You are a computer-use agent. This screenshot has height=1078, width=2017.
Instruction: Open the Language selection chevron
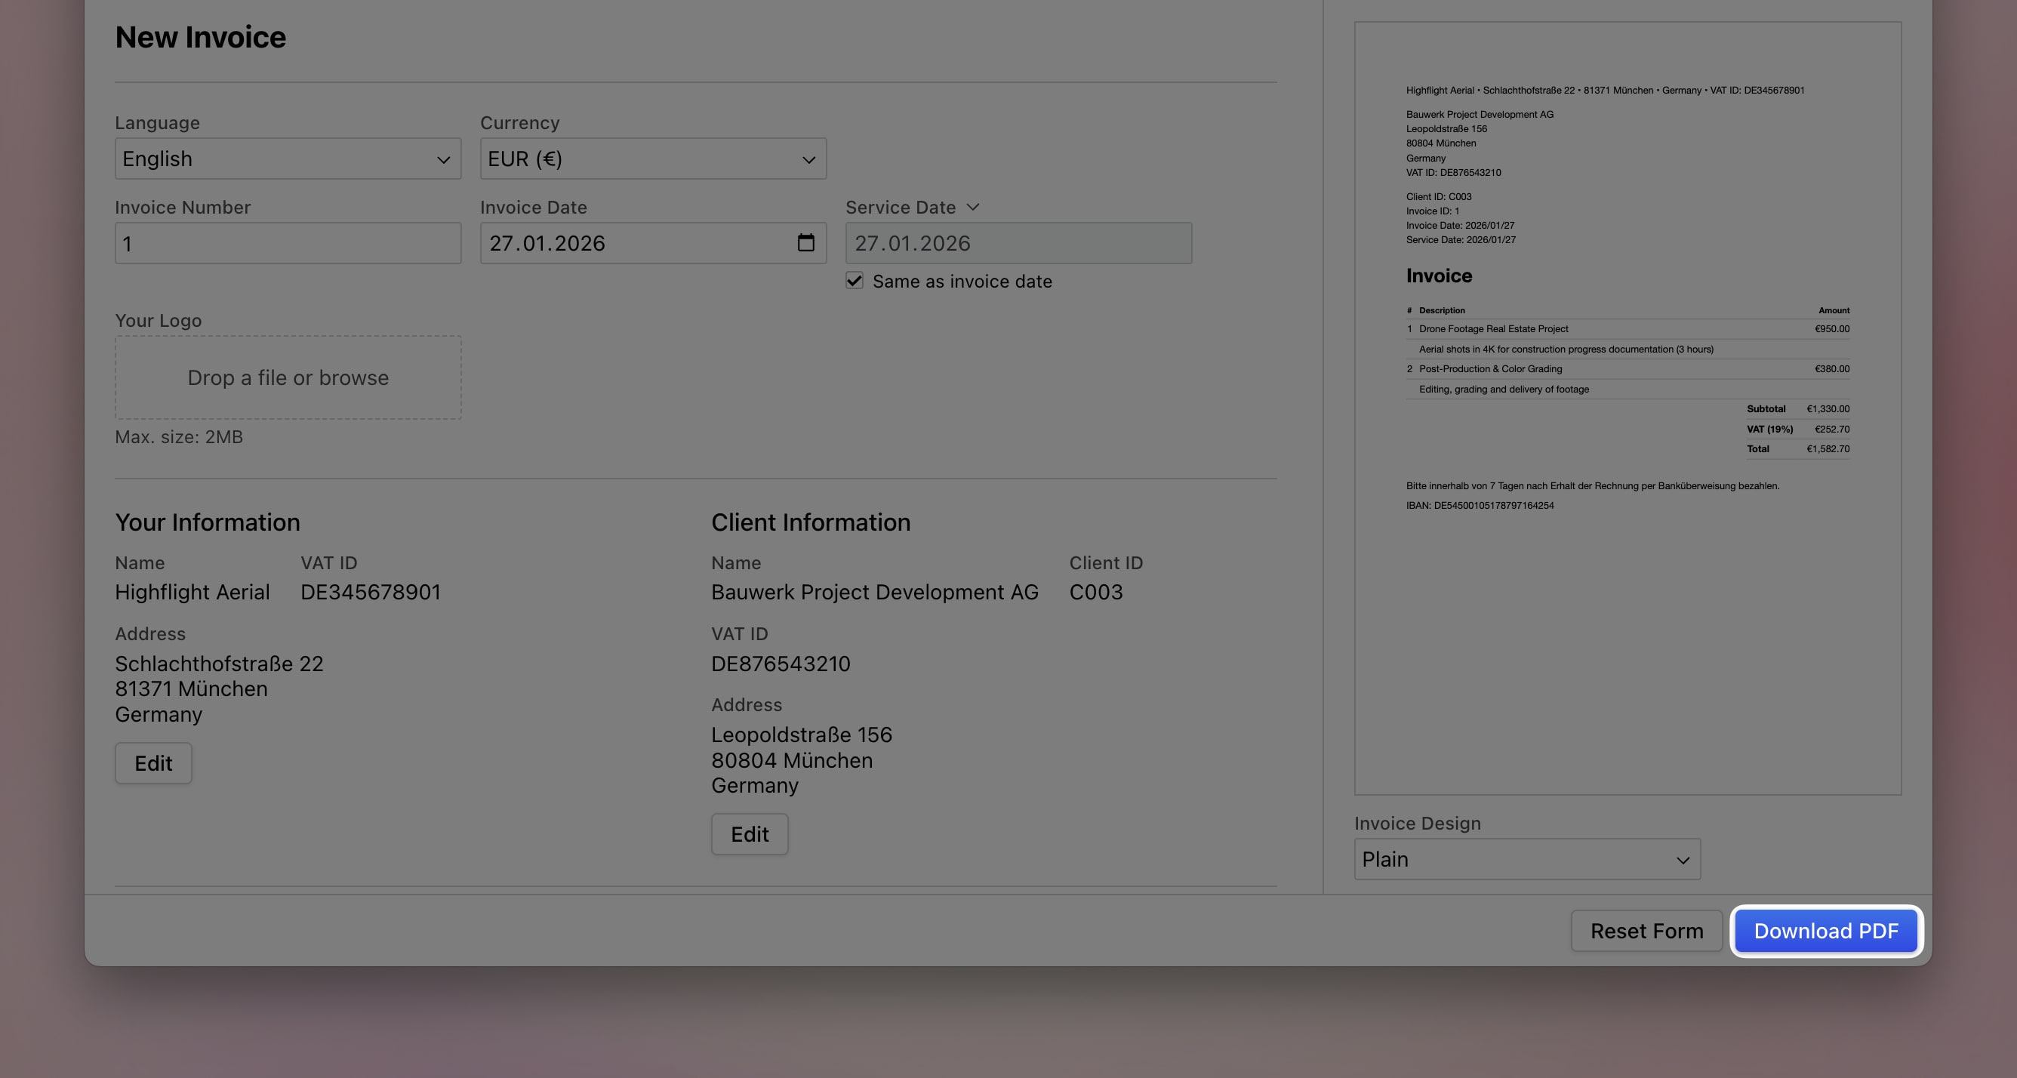443,159
